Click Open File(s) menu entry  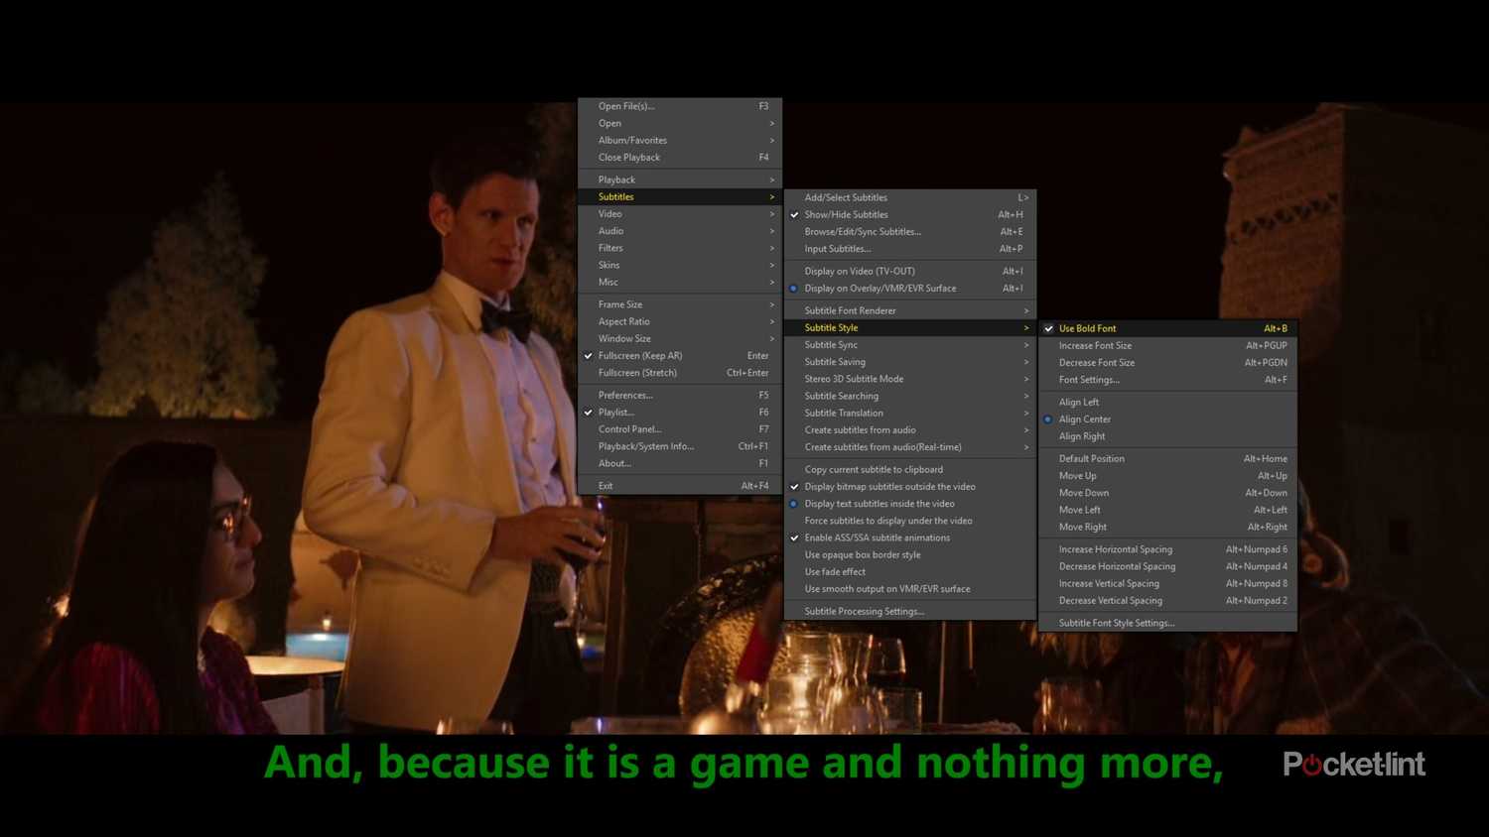[626, 106]
